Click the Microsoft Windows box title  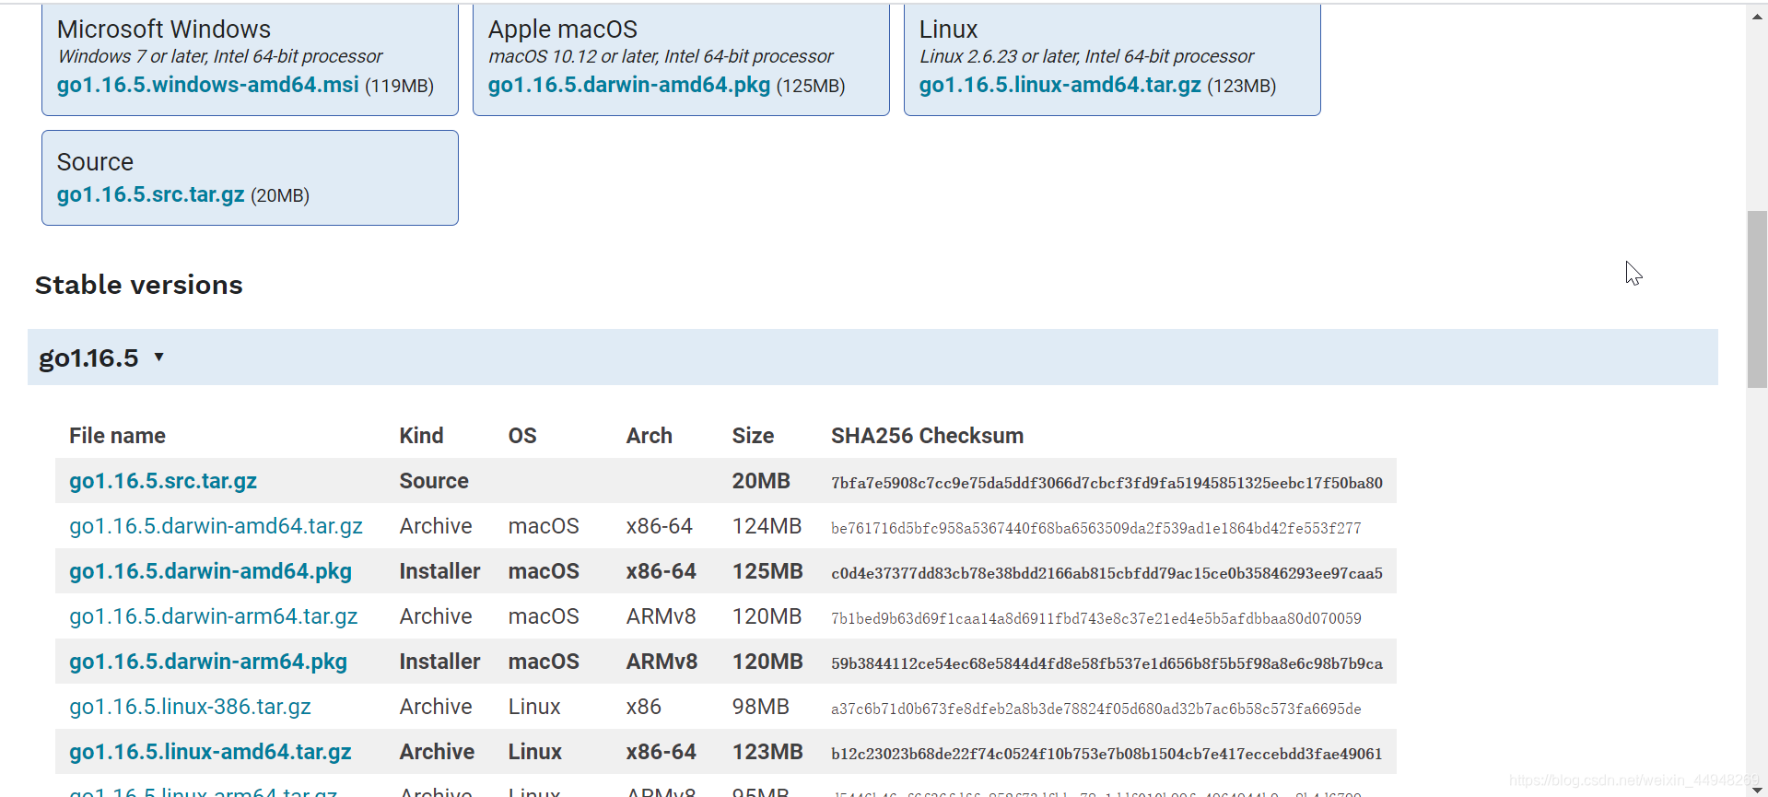coord(164,29)
